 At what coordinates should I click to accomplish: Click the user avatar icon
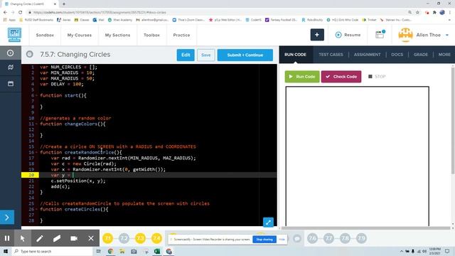point(405,35)
